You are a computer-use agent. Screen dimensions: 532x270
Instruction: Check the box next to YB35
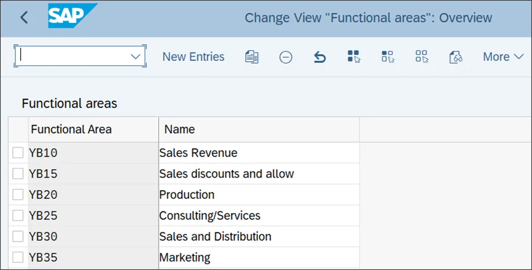pos(18,257)
